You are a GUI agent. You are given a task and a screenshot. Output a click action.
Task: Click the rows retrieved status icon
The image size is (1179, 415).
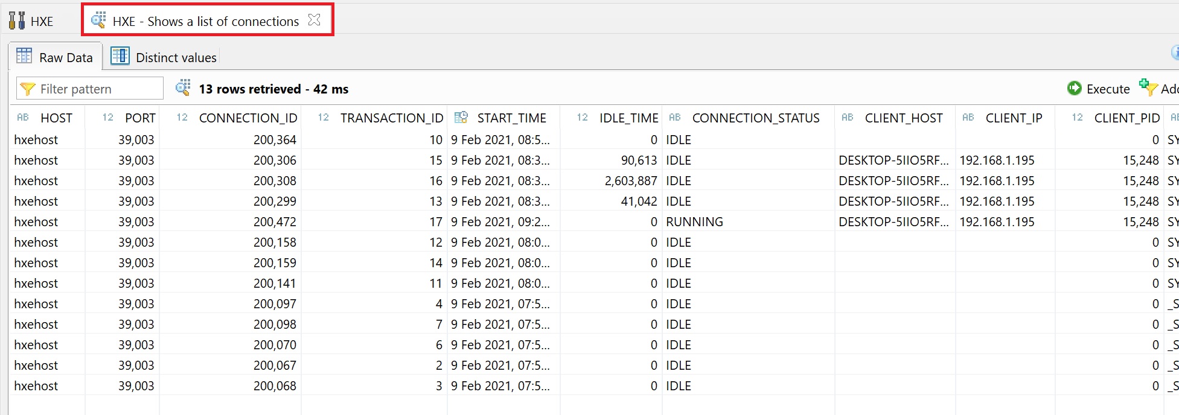click(183, 88)
